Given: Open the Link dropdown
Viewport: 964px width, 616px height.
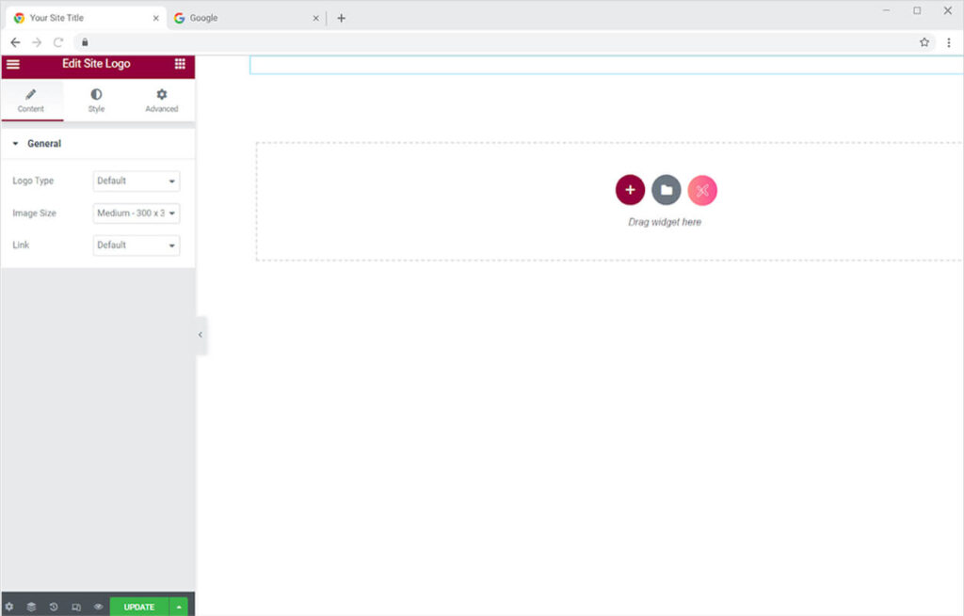Looking at the screenshot, I should click(137, 245).
